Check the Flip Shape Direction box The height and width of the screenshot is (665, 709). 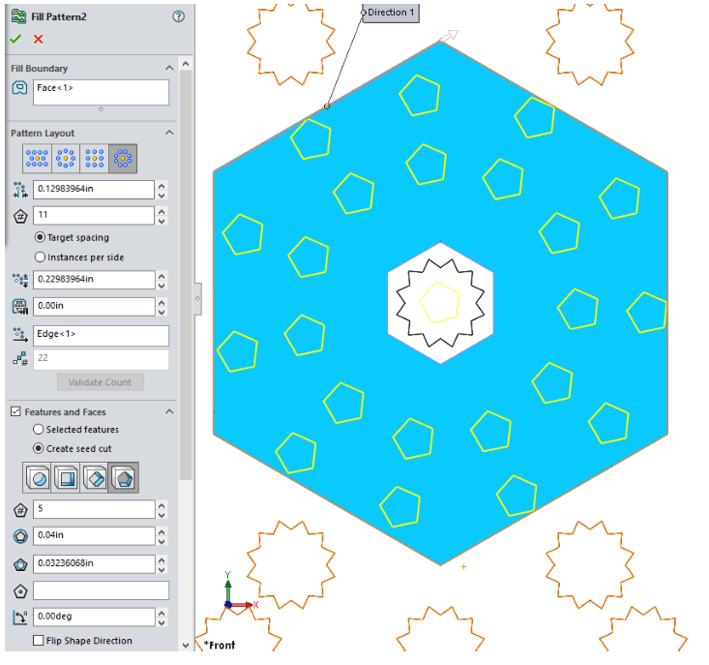[39, 641]
